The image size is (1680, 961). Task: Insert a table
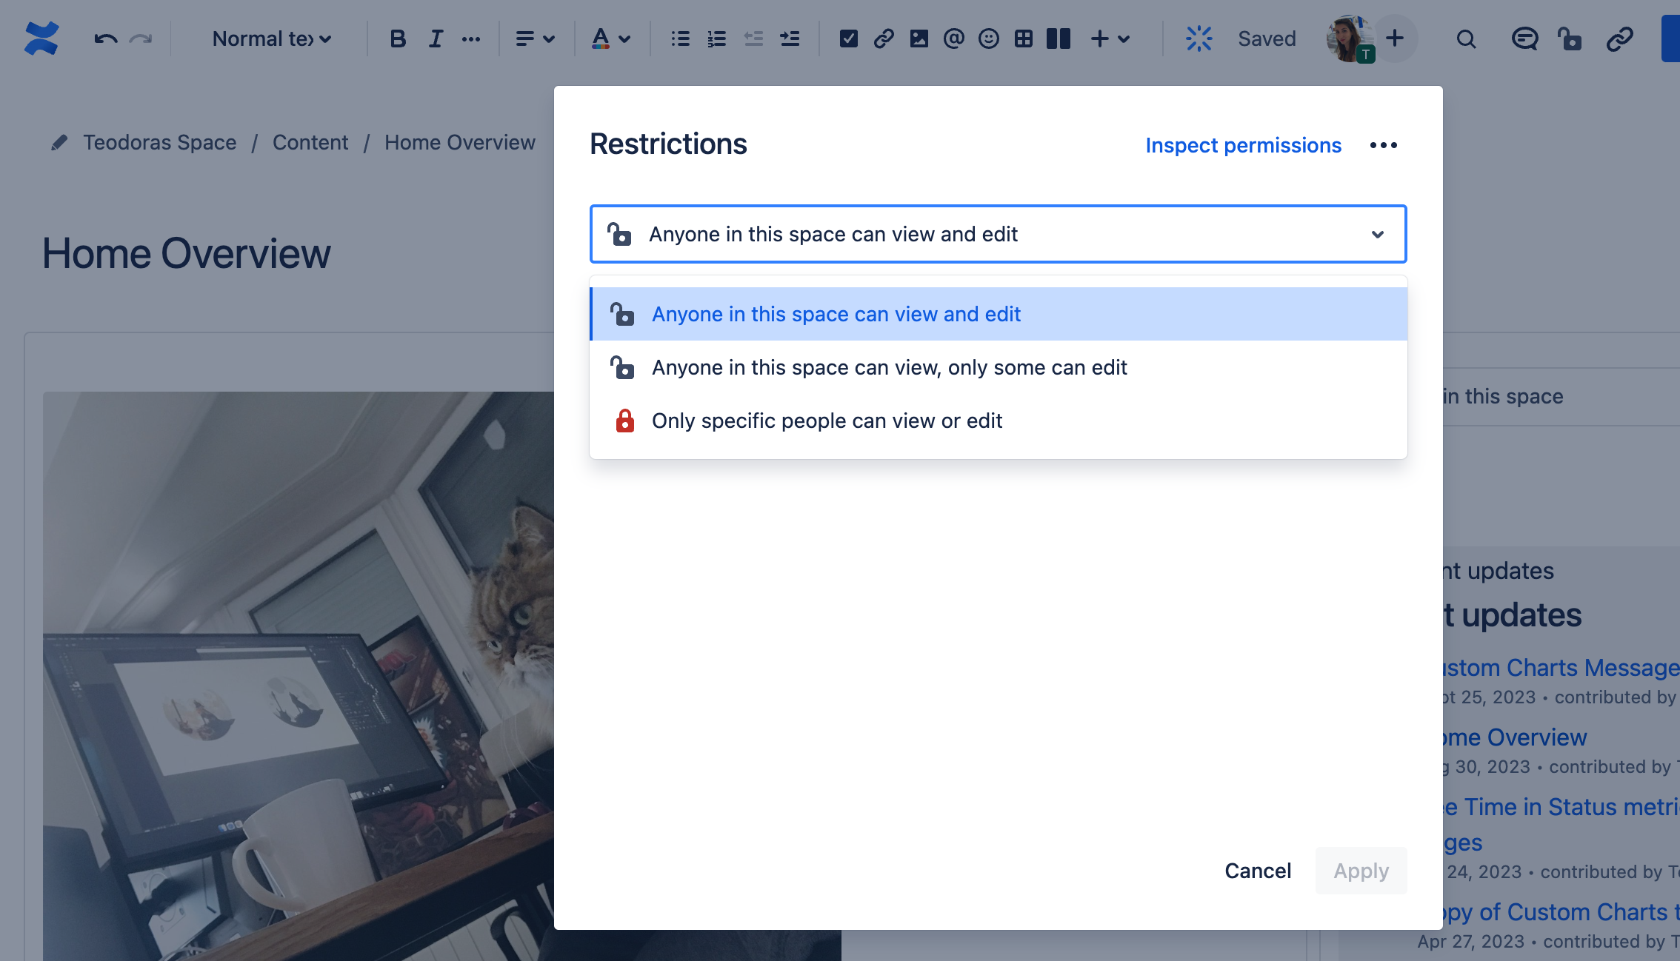pos(1024,38)
